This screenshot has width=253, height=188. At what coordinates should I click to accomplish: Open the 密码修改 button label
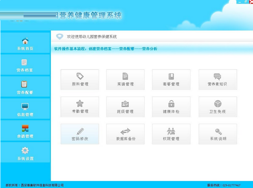pyautogui.click(x=80, y=139)
